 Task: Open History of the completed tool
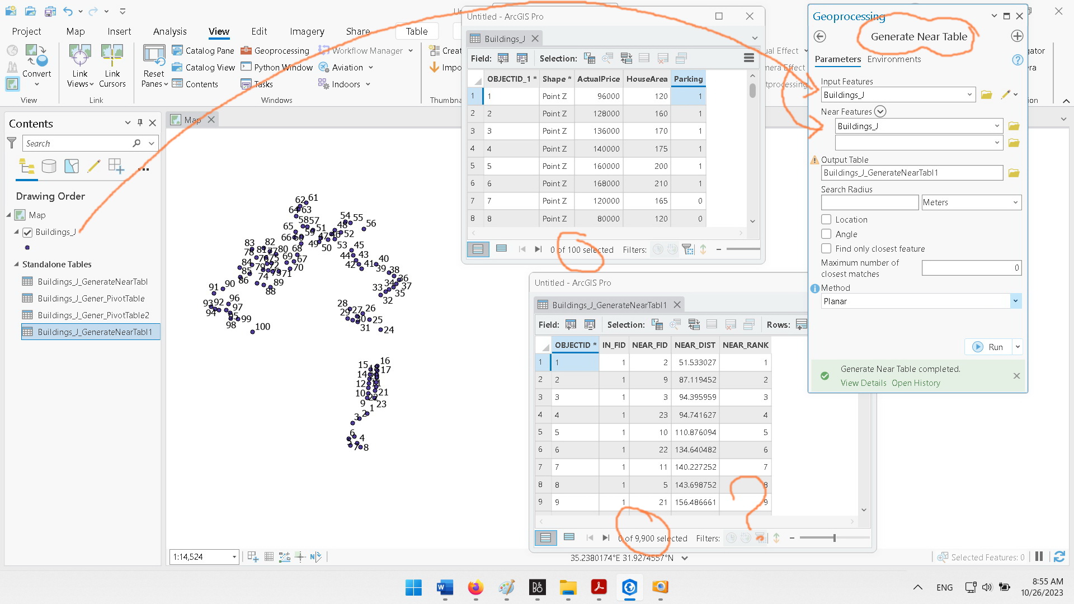tap(916, 383)
